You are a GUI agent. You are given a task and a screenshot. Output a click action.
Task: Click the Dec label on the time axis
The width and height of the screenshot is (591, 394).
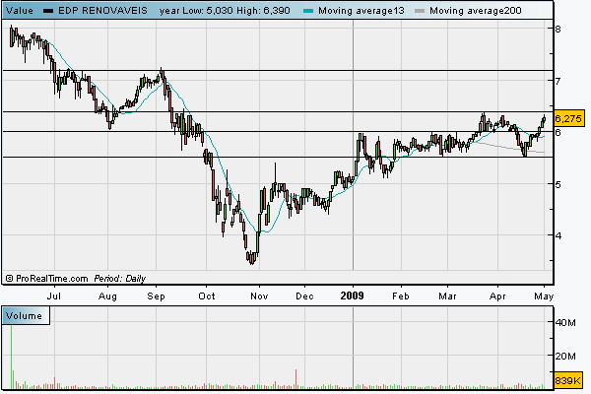(x=304, y=296)
